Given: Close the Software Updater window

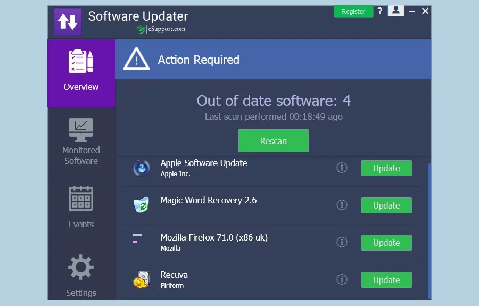Looking at the screenshot, I should click(x=425, y=11).
